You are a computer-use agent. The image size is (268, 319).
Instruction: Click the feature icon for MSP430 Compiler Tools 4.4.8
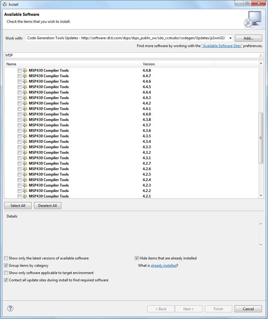point(25,70)
